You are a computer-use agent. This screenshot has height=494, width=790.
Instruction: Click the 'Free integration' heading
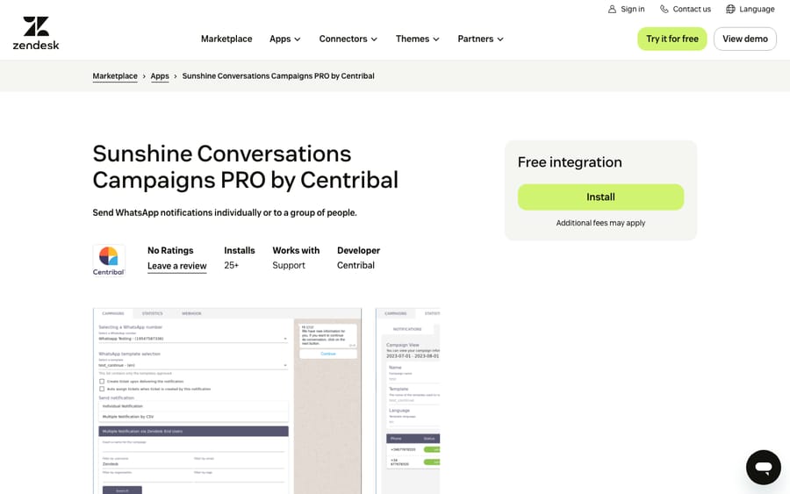click(x=570, y=162)
